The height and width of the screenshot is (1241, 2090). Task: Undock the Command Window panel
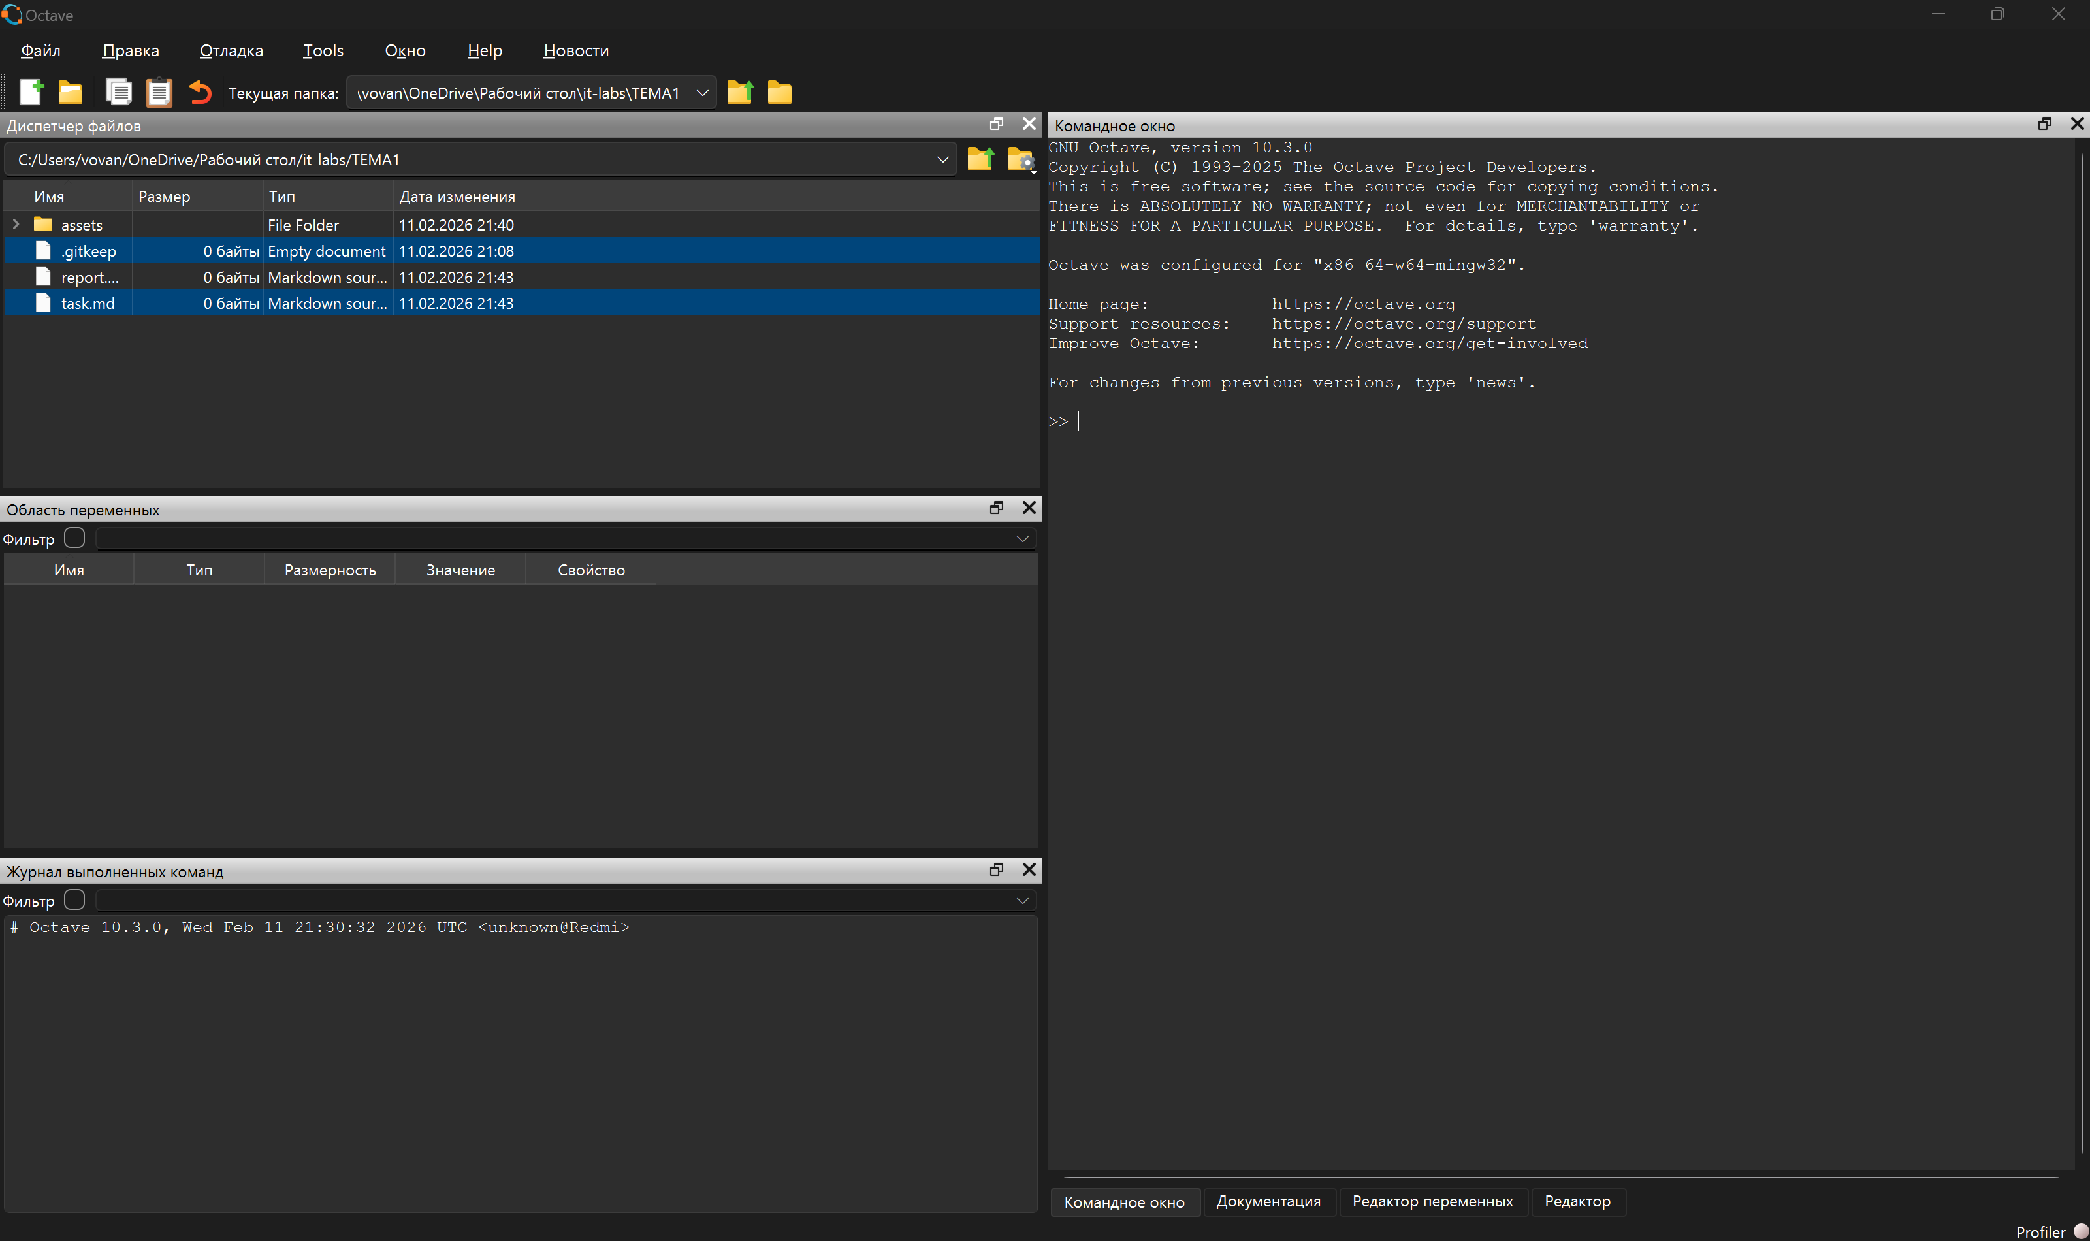(x=2044, y=123)
